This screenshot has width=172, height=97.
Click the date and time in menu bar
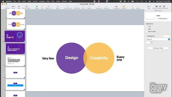(163, 1)
